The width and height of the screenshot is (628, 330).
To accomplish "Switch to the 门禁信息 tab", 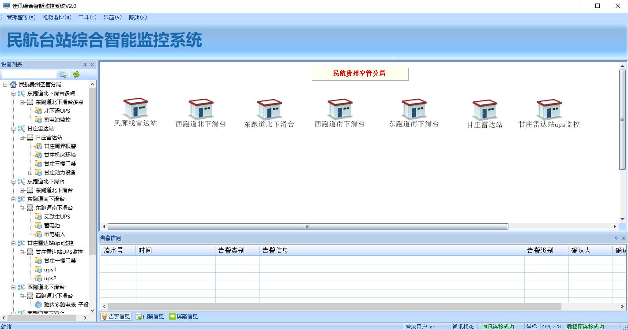I will click(150, 316).
